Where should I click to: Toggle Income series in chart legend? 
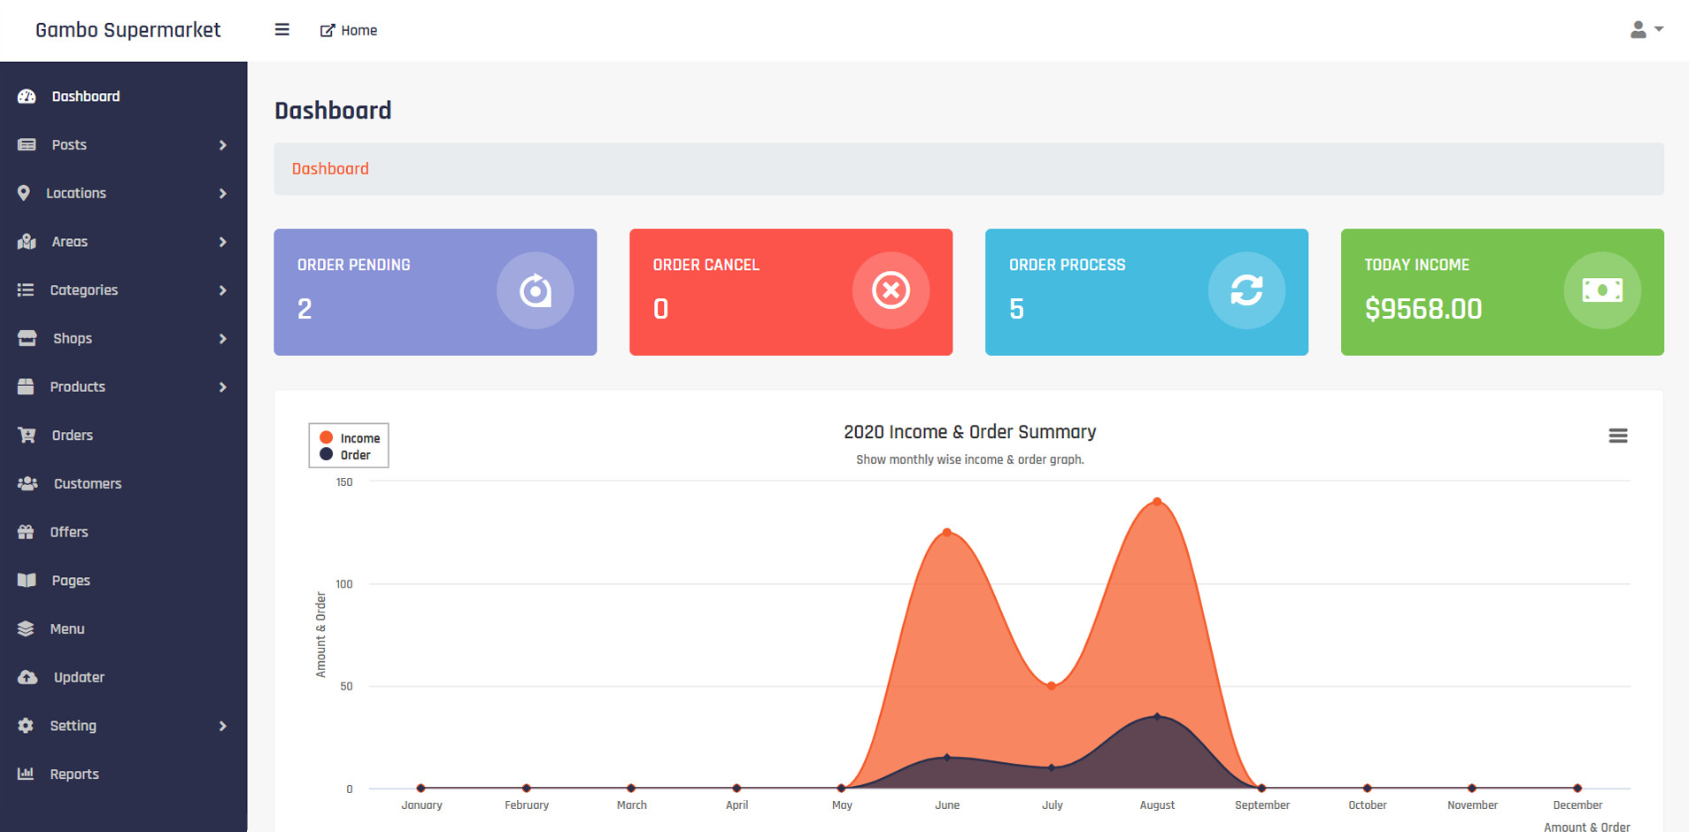(351, 438)
